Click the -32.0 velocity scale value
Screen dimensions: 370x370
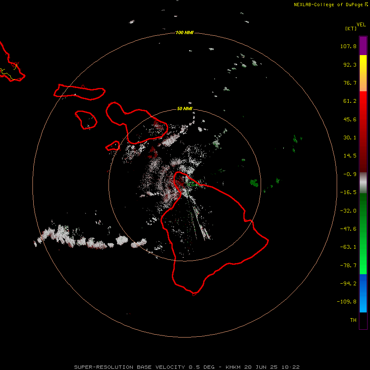click(x=348, y=211)
